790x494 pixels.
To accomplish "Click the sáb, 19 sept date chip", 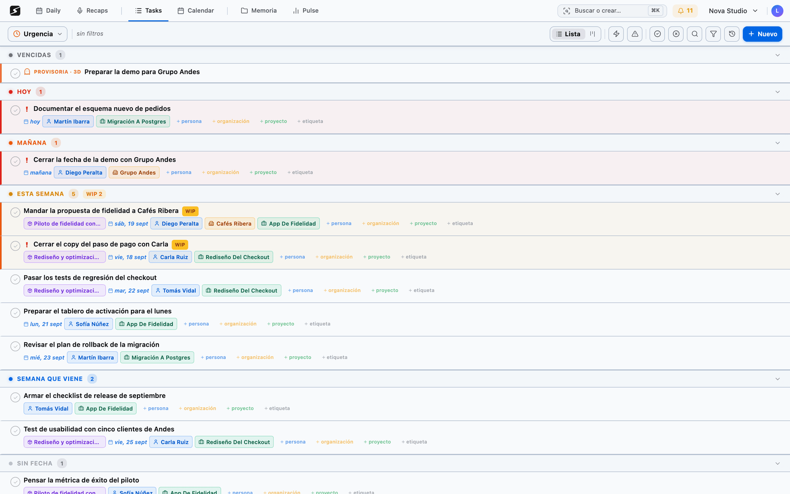I will [x=128, y=224].
